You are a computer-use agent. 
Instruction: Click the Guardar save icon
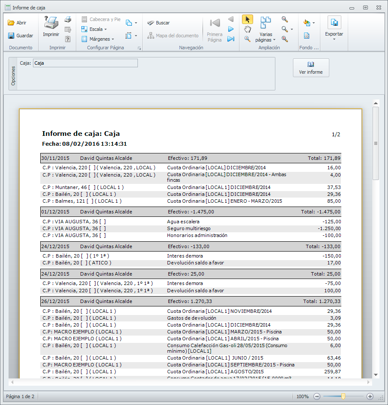(x=11, y=36)
